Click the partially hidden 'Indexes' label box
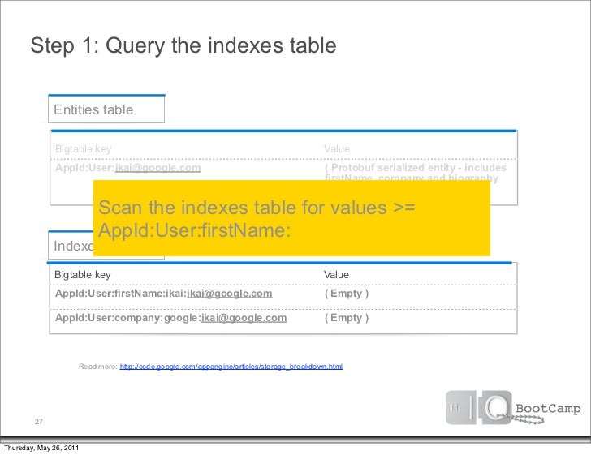 click(71, 245)
